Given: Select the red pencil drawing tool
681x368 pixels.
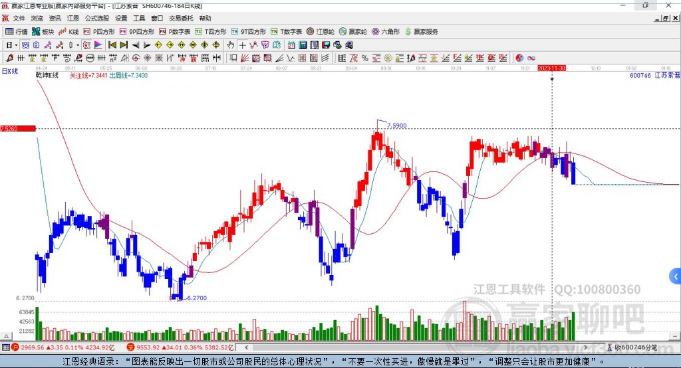Looking at the screenshot, I should point(9,58).
